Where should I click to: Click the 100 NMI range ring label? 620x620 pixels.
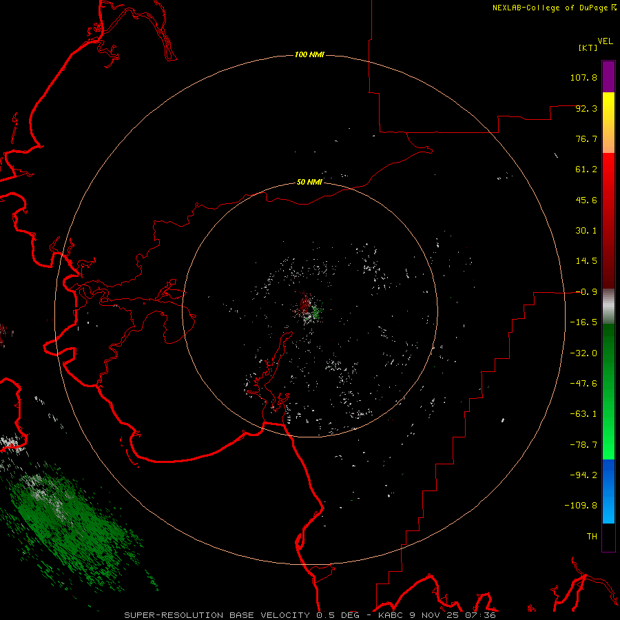click(309, 54)
